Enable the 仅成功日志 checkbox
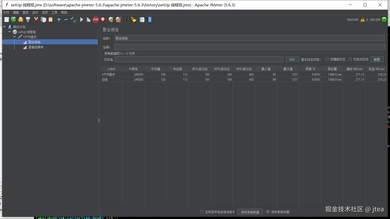Image resolution: width=390 pixels, height=219 pixels. click(350, 59)
